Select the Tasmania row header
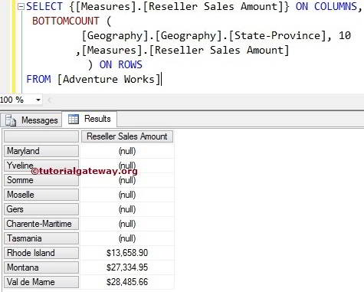Viewport: 364px width, 292px height. coord(41,238)
